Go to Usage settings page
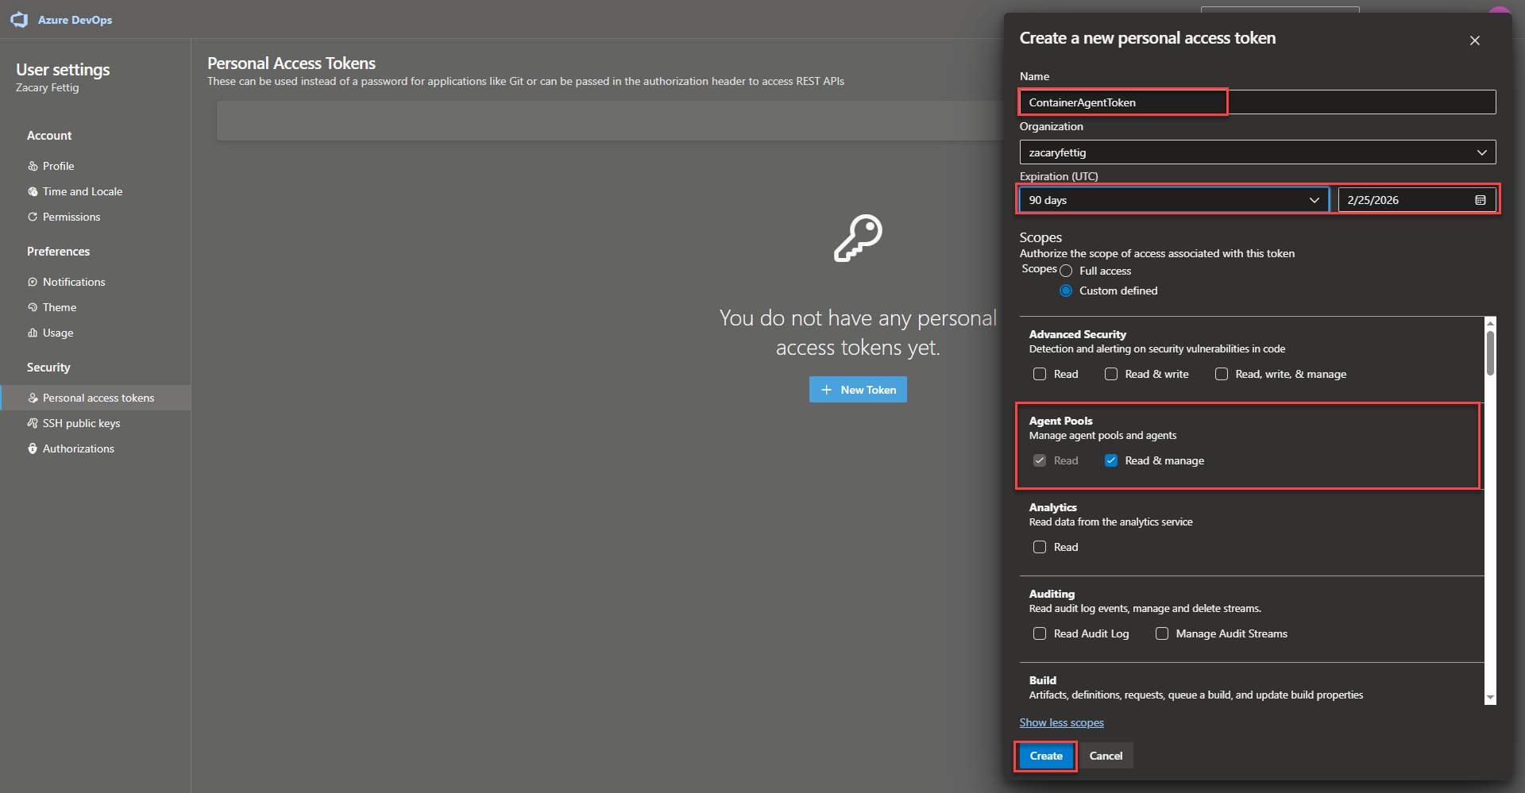Viewport: 1525px width, 793px height. (x=57, y=333)
